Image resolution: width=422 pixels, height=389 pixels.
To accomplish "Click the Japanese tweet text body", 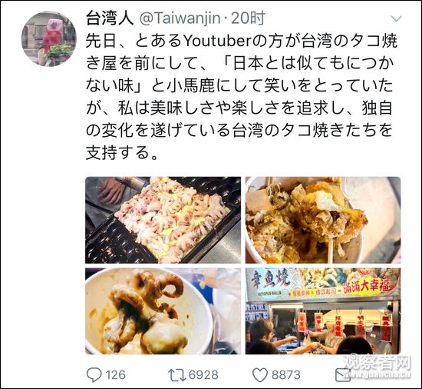I will pyautogui.click(x=242, y=98).
